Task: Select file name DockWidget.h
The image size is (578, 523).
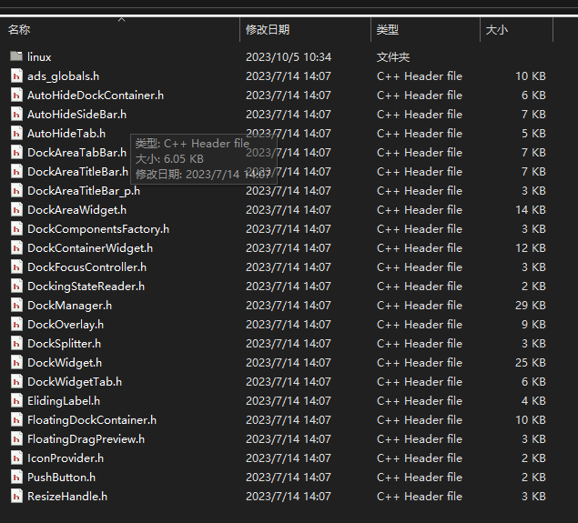Action: [x=65, y=363]
